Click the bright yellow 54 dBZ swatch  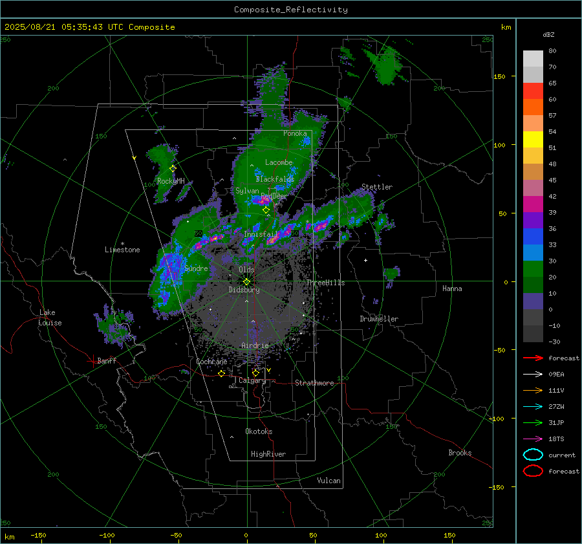click(533, 140)
